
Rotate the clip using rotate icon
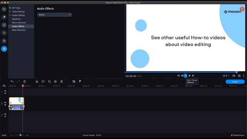[x=43, y=81]
